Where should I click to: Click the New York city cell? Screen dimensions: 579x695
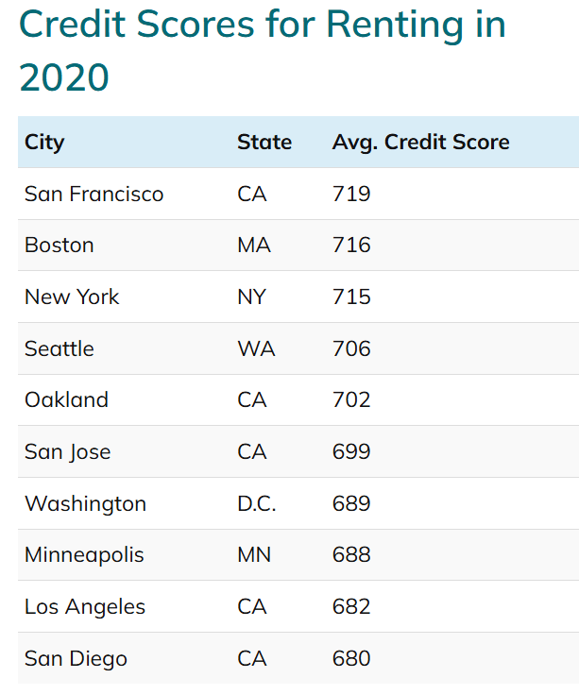[x=72, y=297]
